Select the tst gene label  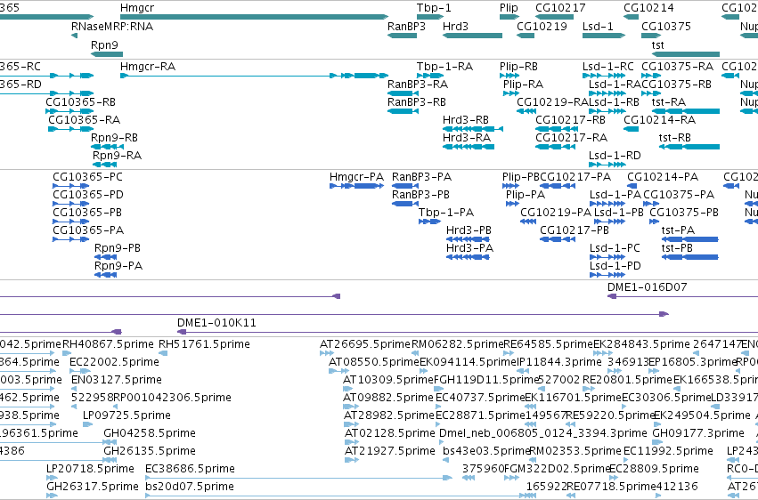point(658,44)
